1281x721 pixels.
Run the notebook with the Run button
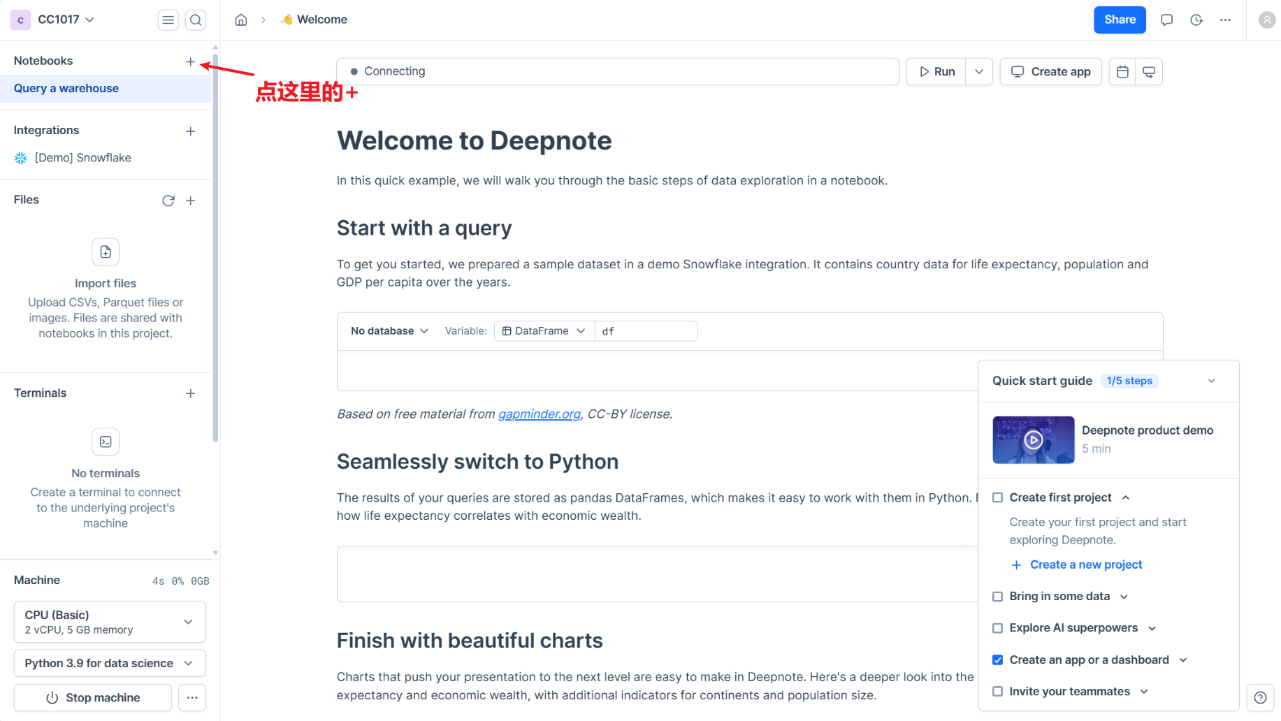[936, 72]
